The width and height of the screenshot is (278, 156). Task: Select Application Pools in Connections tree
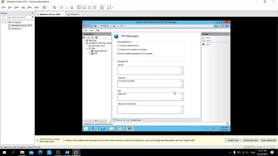98,46
